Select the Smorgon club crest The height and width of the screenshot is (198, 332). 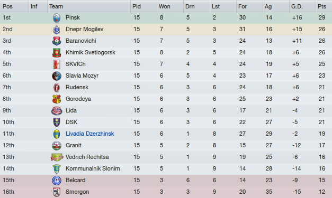(57, 192)
